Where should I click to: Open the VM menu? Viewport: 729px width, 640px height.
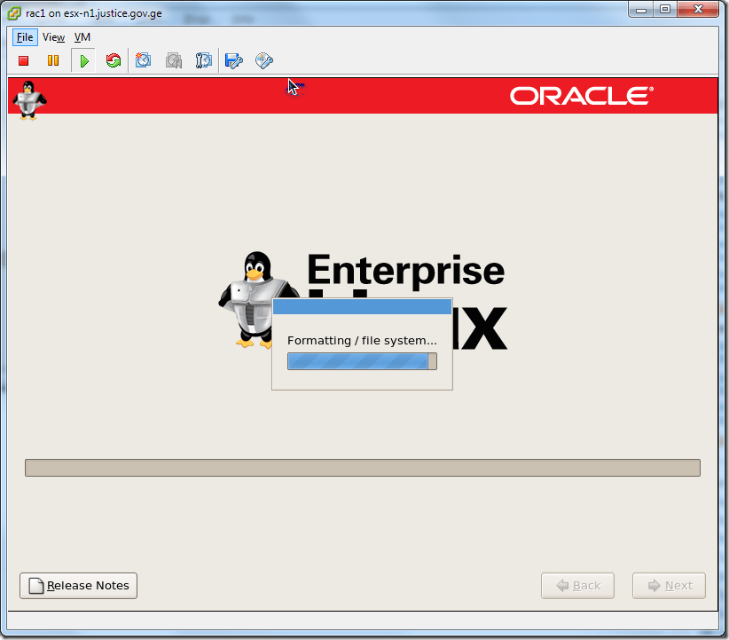(x=82, y=37)
